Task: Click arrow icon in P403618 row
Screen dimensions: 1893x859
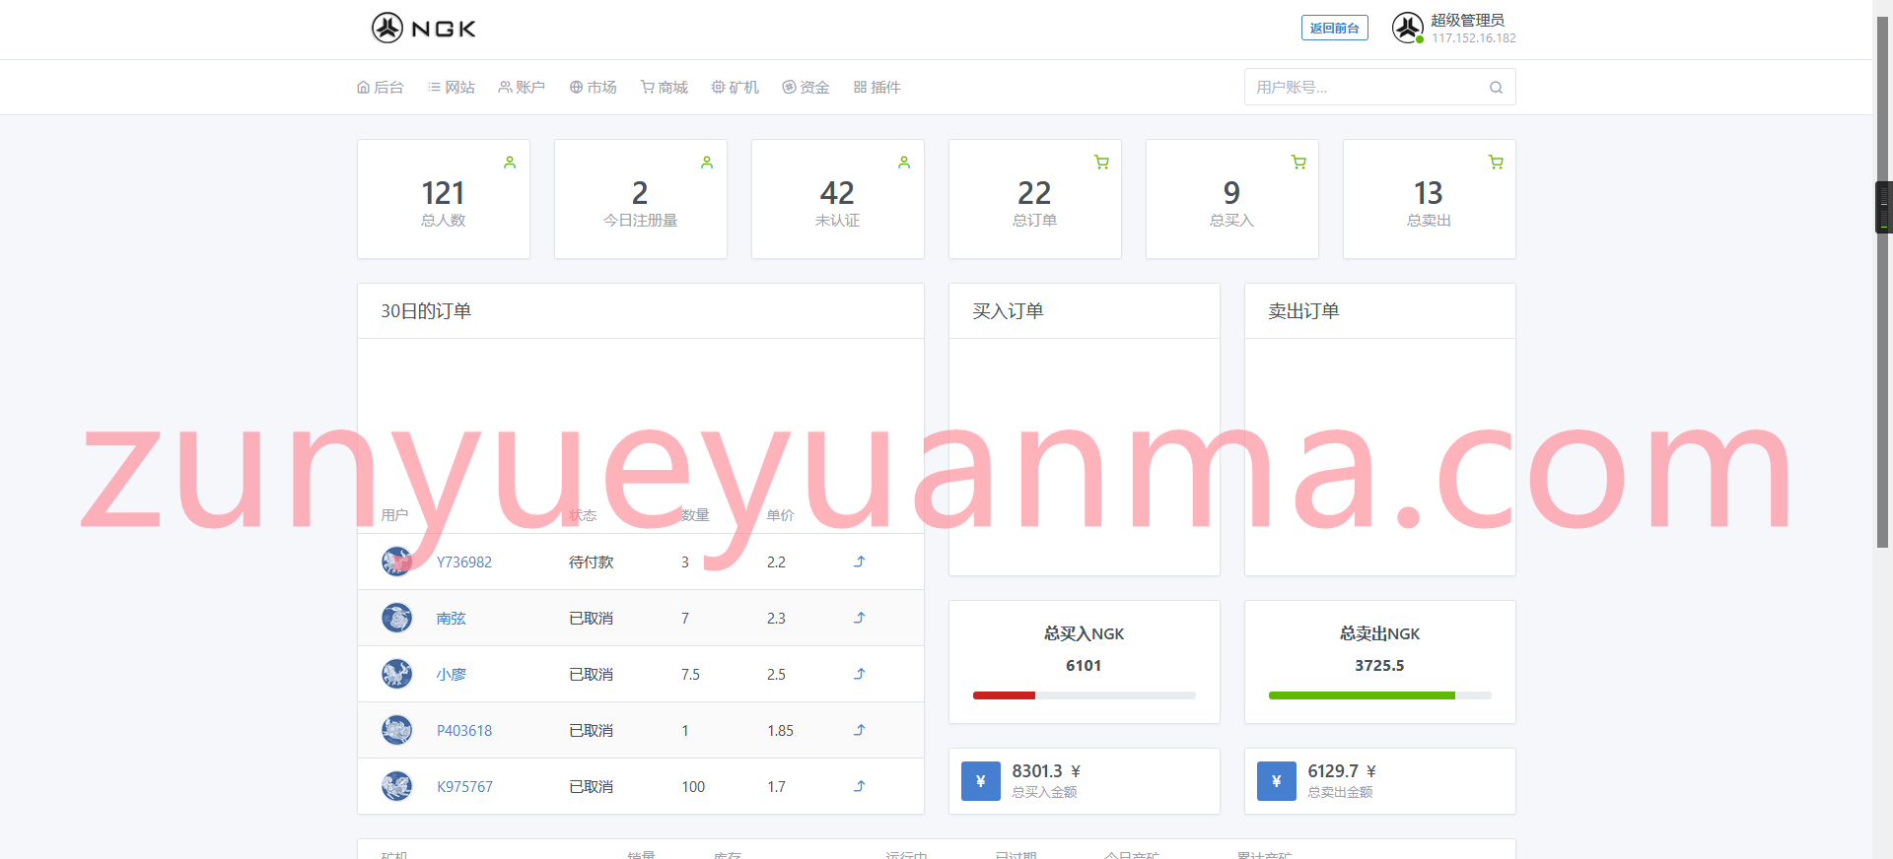Action: 859,730
